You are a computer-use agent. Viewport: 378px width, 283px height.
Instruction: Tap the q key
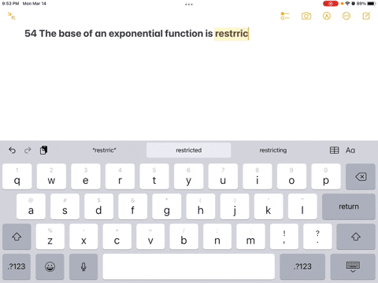pyautogui.click(x=17, y=177)
